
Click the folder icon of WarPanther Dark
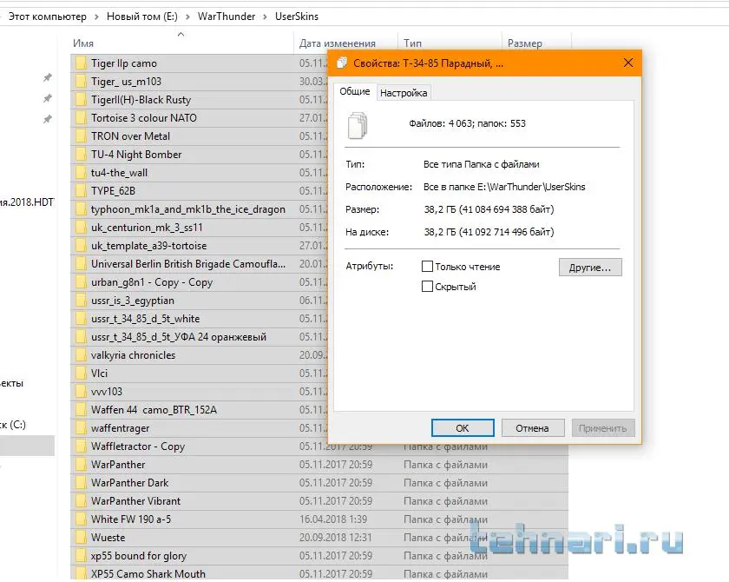click(x=81, y=483)
